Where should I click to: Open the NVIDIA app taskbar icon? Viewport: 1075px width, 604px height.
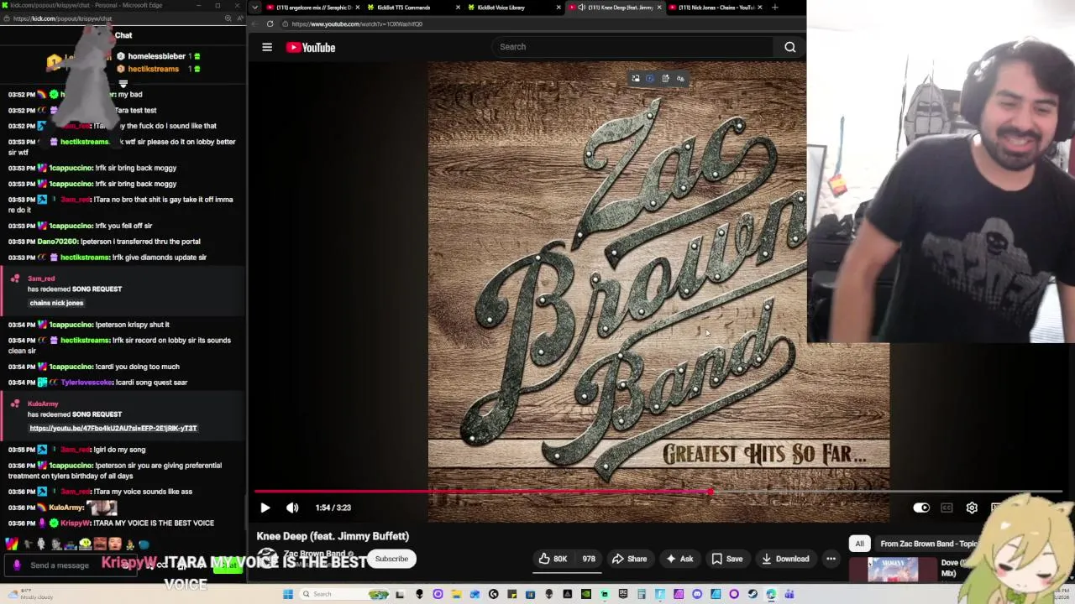pyautogui.click(x=585, y=594)
